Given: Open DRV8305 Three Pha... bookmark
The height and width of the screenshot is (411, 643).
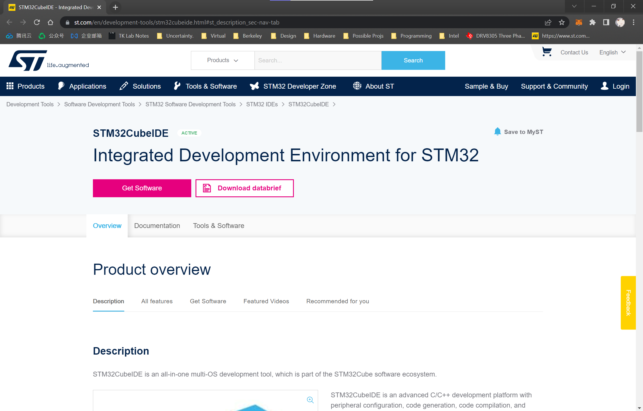Looking at the screenshot, I should click(495, 36).
